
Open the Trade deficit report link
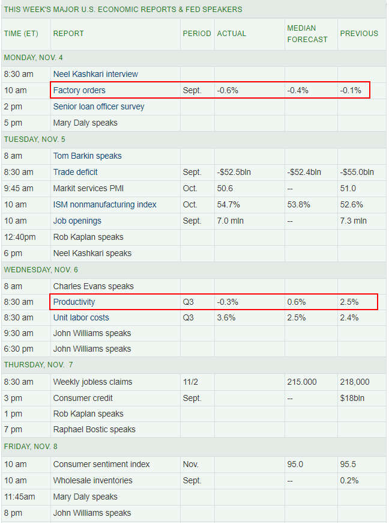point(75,172)
